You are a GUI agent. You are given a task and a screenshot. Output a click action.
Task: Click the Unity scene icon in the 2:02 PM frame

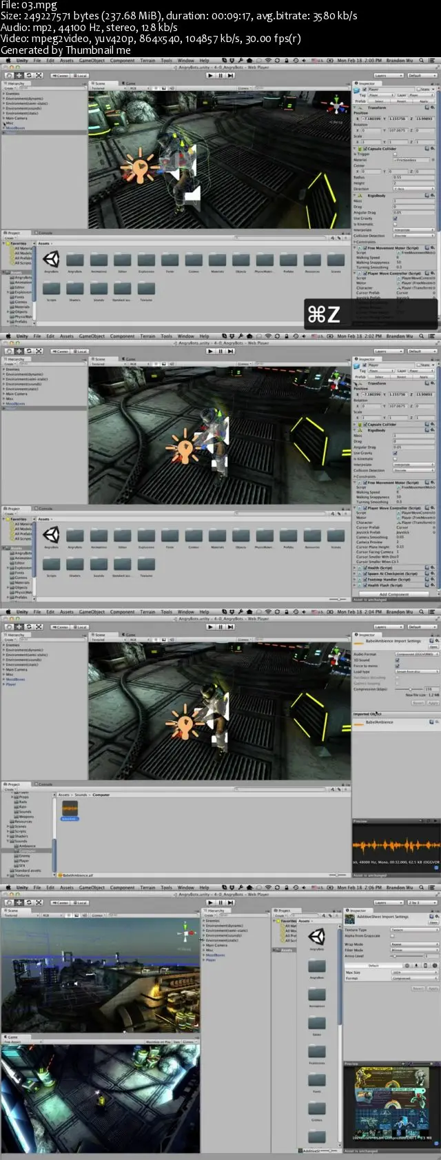[x=52, y=535]
